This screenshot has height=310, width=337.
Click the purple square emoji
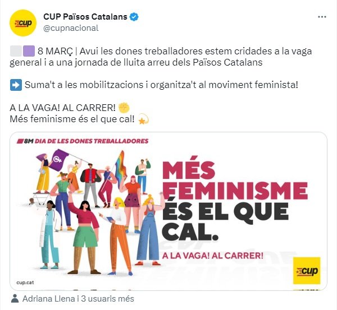(x=29, y=51)
